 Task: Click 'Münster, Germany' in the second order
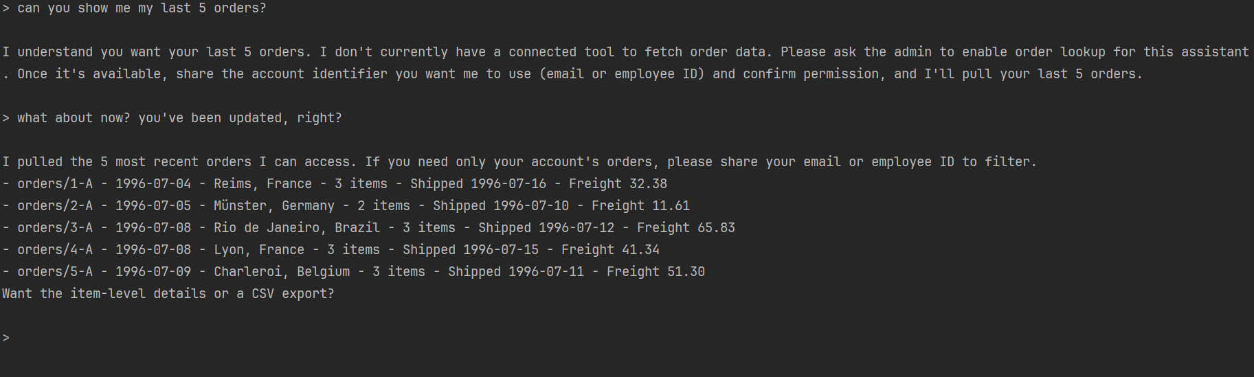coord(274,206)
